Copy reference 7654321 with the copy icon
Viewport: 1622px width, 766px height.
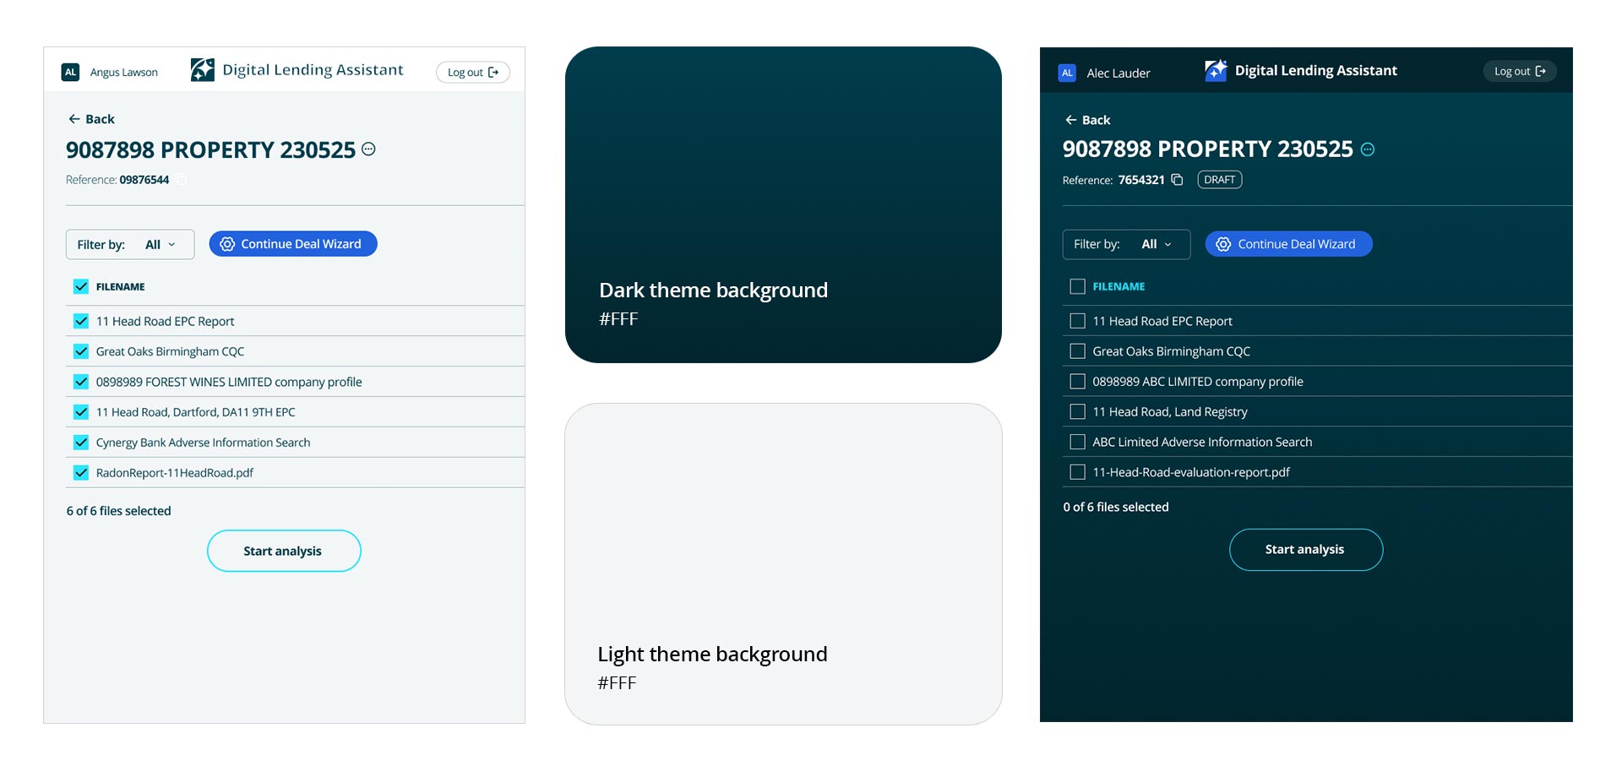1177,179
